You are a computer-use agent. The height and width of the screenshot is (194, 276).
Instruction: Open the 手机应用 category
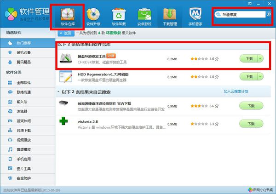[28, 159]
